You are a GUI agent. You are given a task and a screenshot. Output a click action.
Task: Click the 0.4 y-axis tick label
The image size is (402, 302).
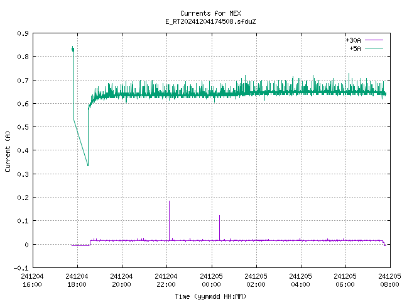coord(23,150)
